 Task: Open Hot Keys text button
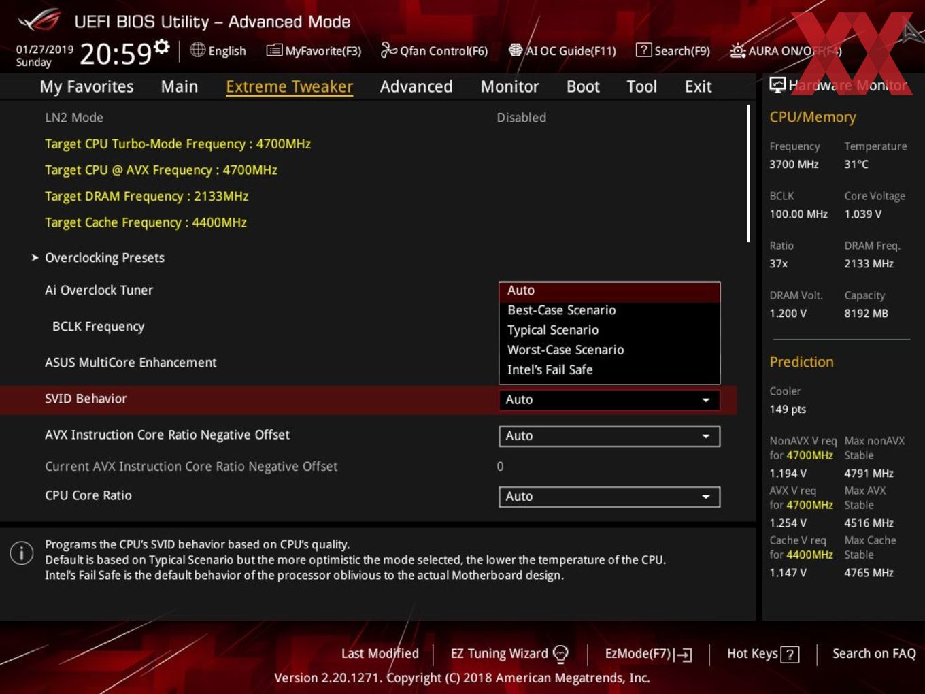pyautogui.click(x=752, y=654)
